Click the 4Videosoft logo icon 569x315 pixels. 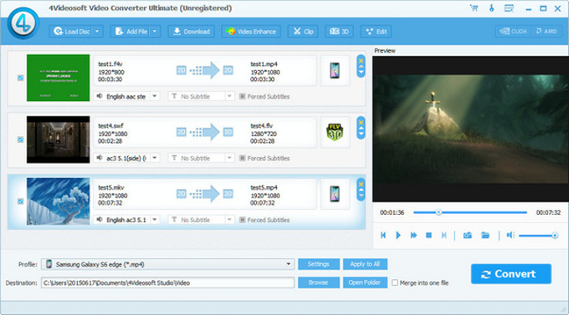(23, 23)
